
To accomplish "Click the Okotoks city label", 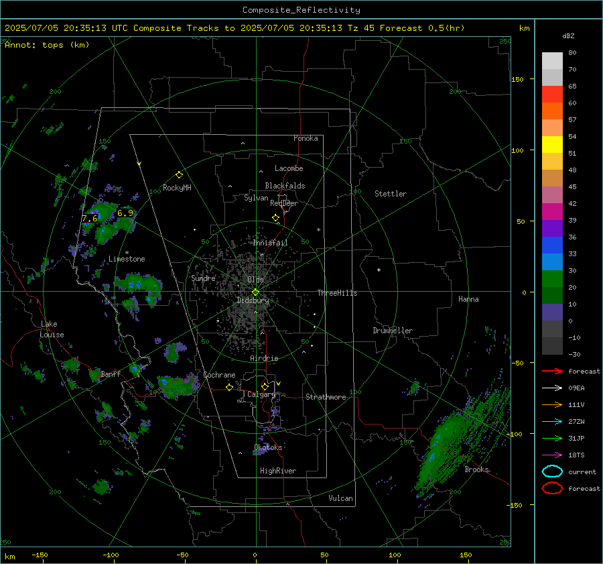I will [268, 447].
